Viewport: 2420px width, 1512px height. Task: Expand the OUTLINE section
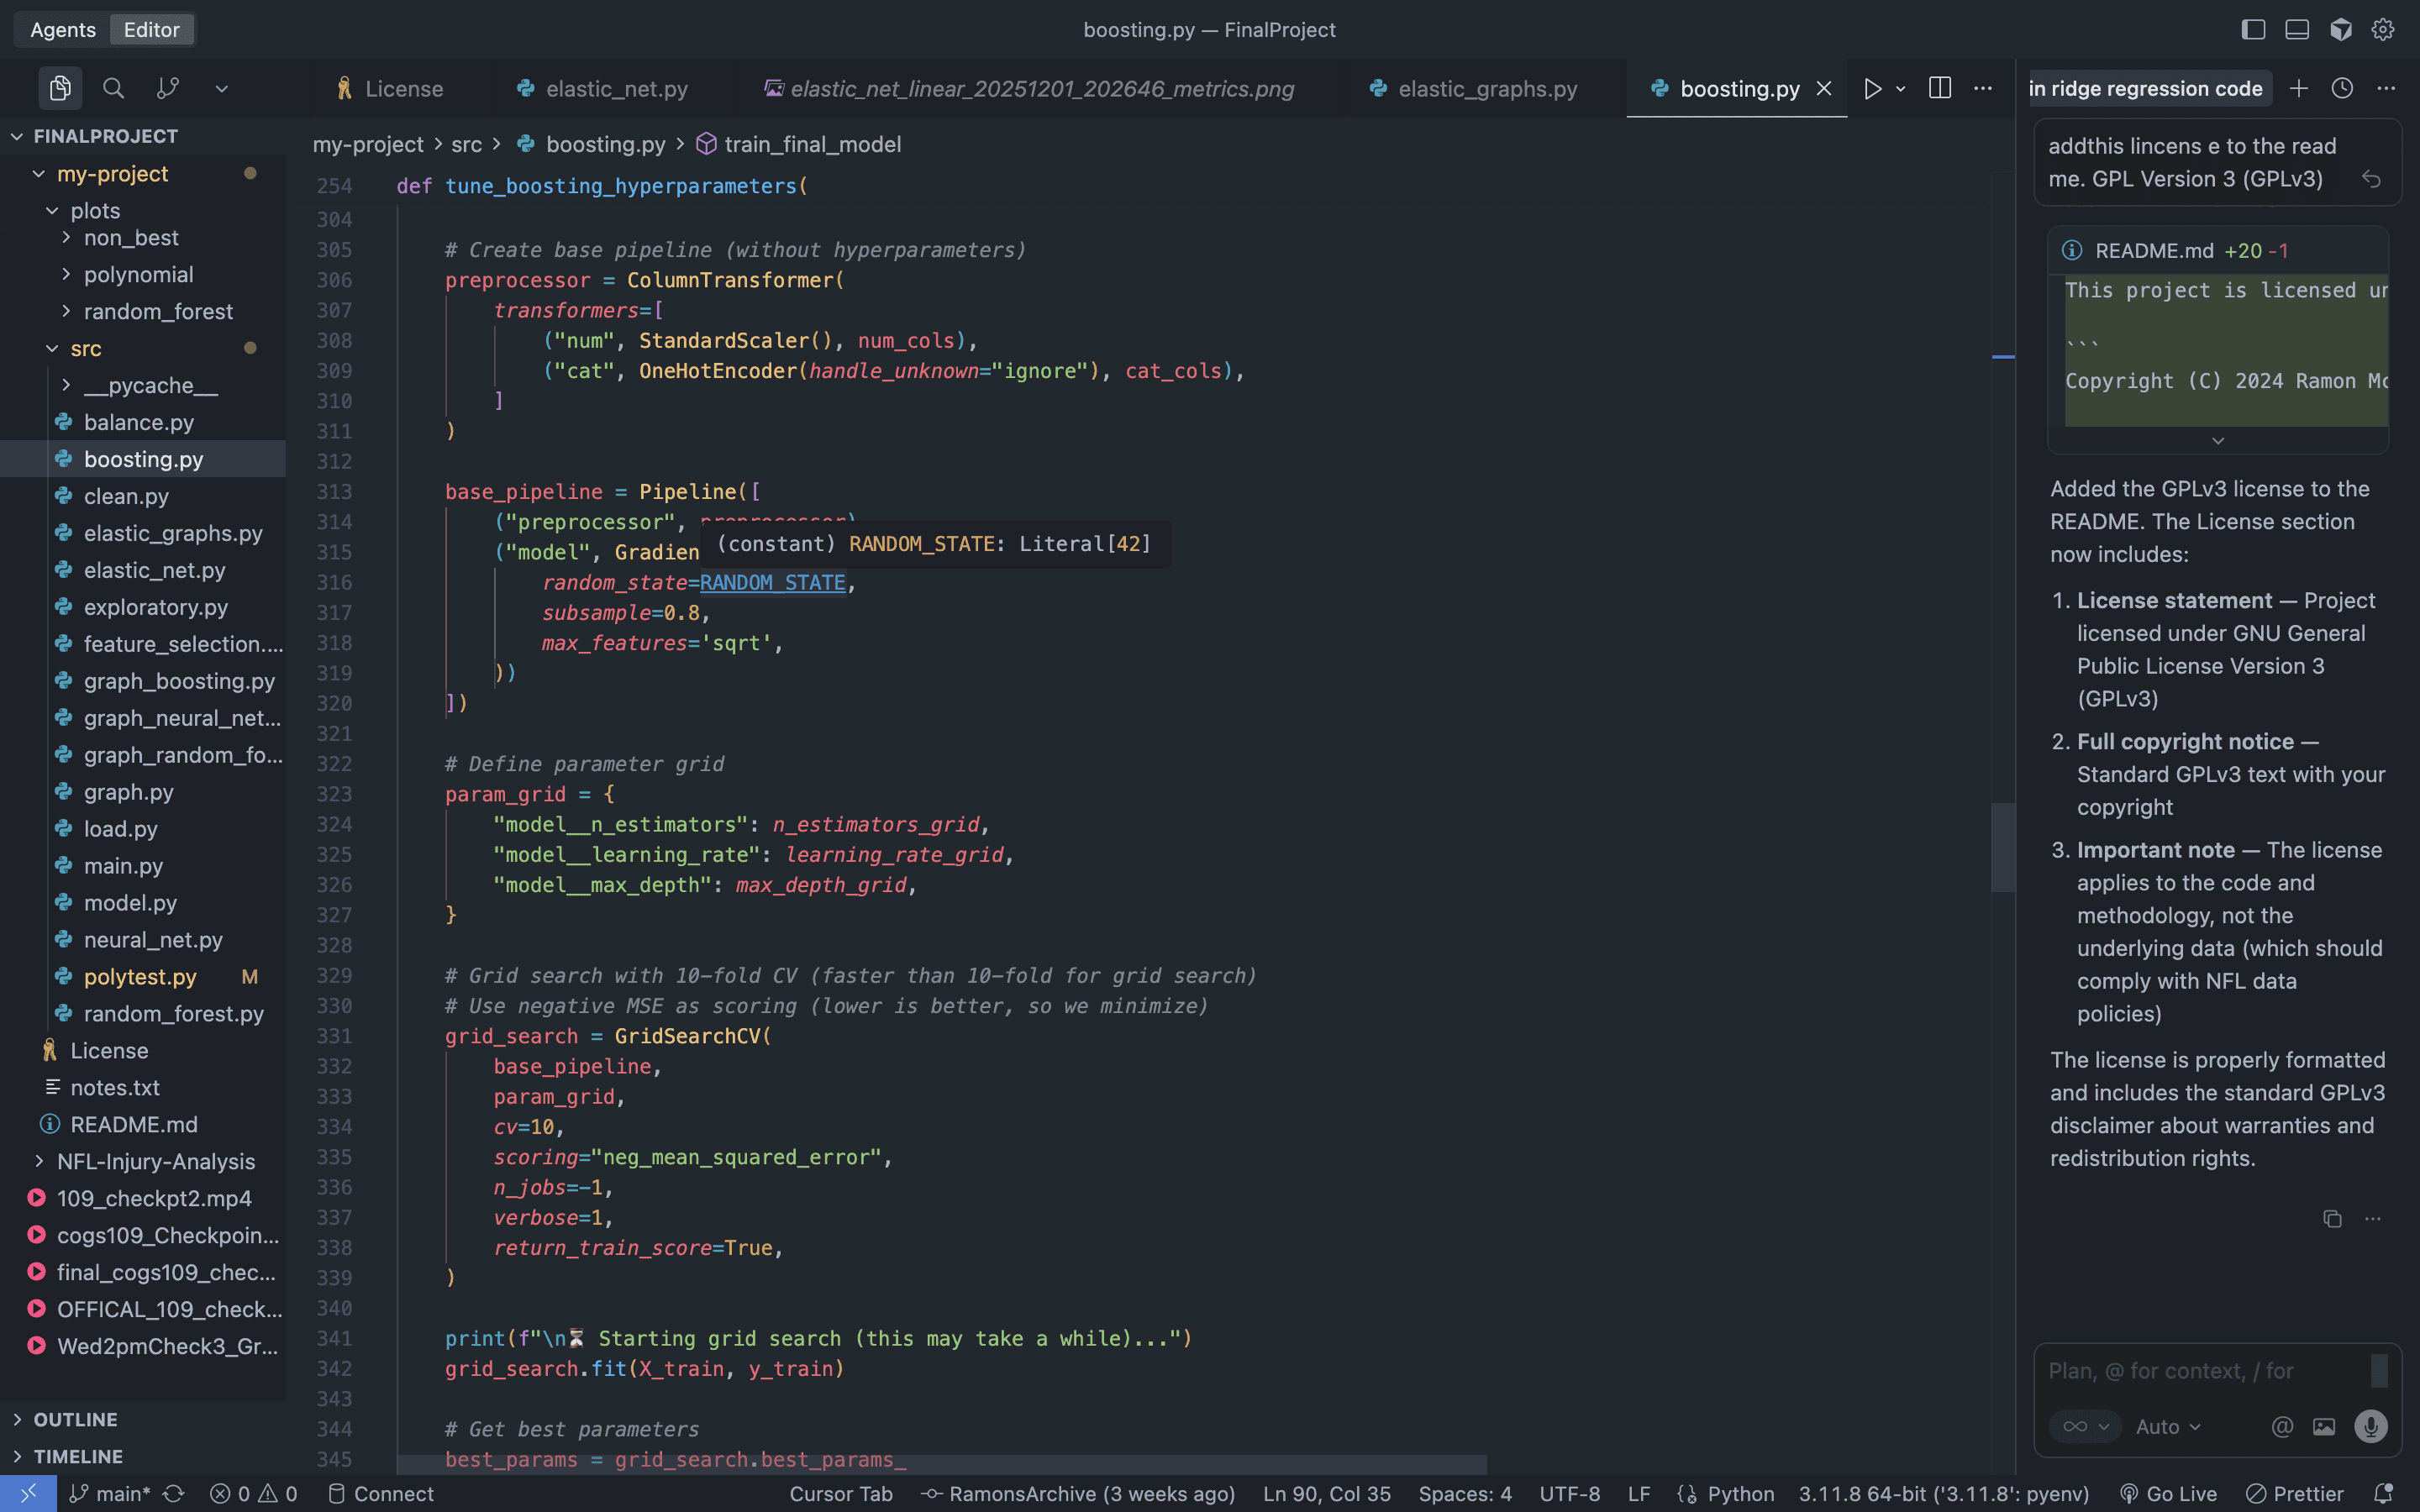coord(75,1419)
